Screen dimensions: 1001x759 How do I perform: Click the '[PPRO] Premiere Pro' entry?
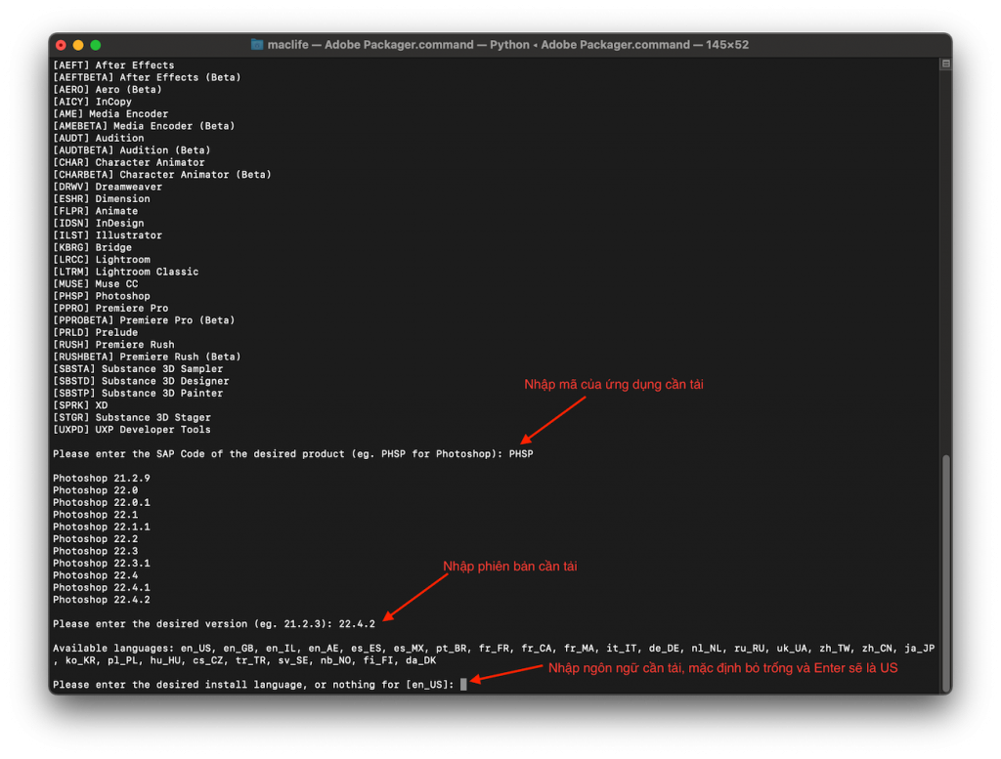(110, 309)
